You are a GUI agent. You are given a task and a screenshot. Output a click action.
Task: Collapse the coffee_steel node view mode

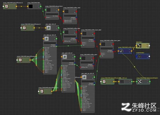(74, 12)
